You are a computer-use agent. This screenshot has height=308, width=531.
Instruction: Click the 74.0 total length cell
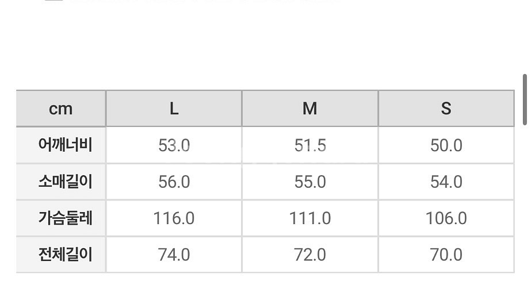(174, 255)
